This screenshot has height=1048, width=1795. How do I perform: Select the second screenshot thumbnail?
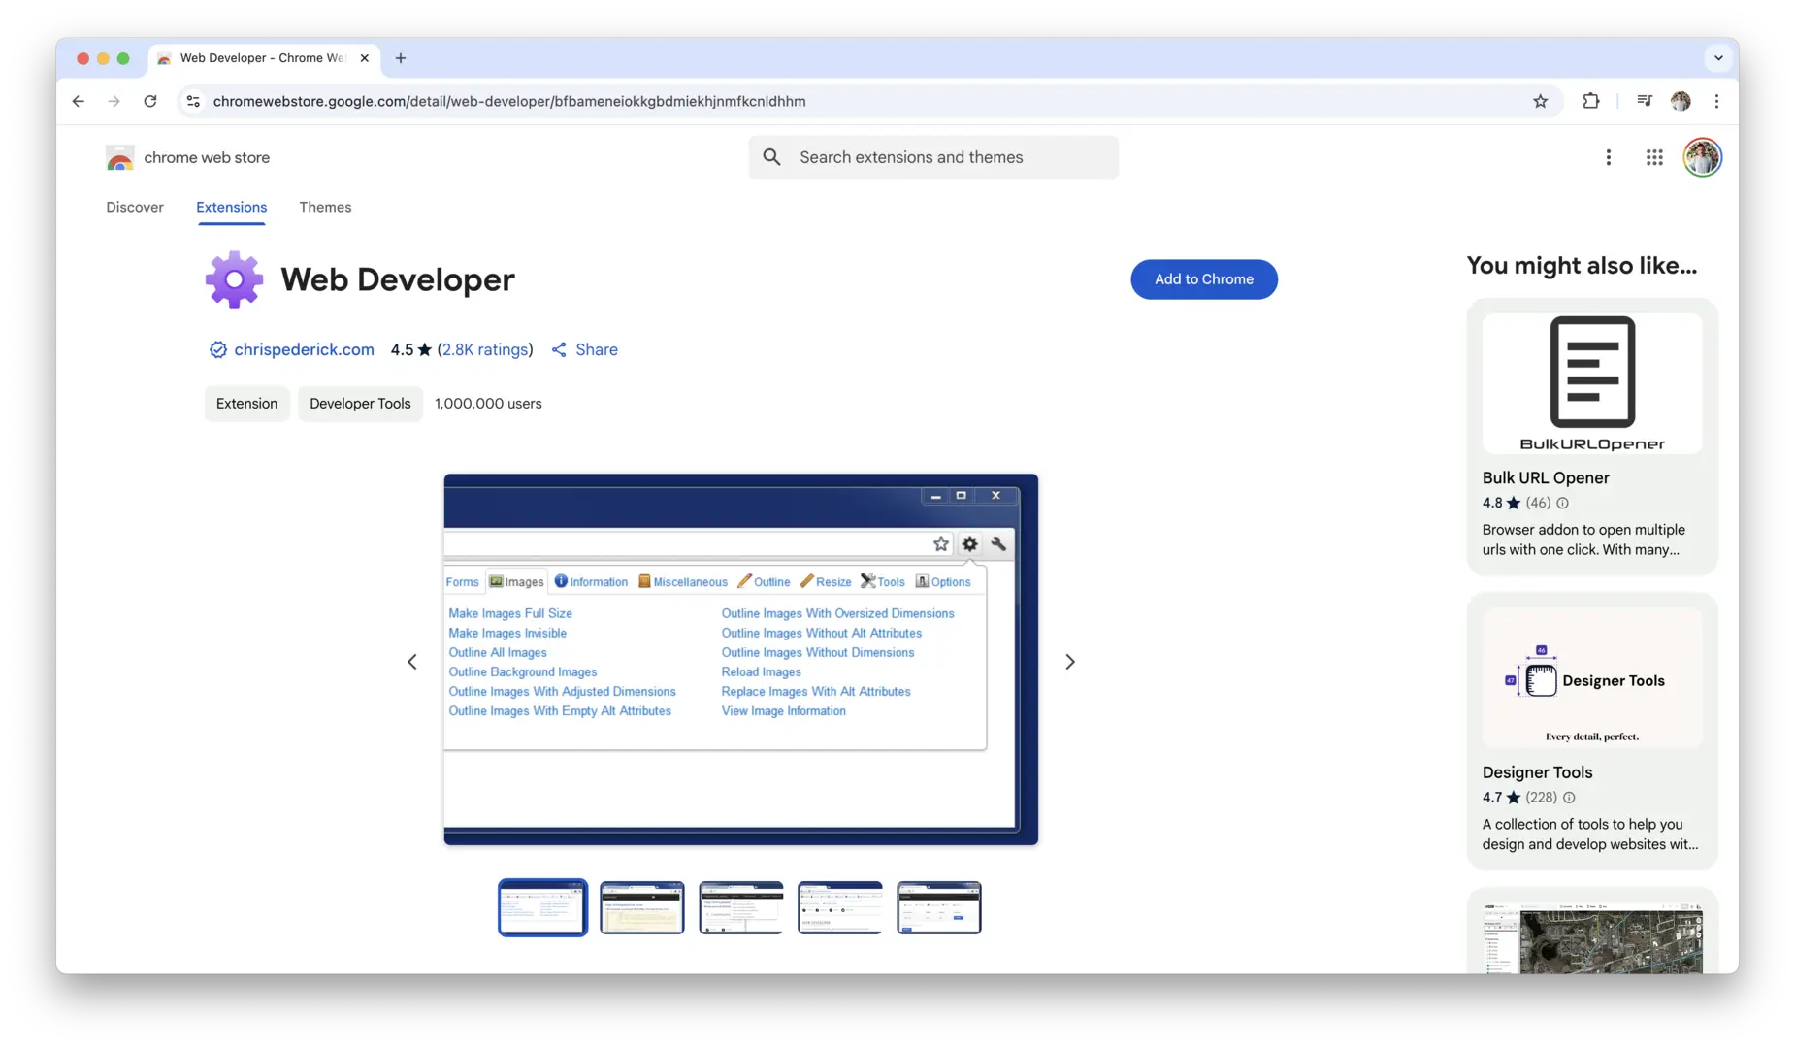point(641,906)
